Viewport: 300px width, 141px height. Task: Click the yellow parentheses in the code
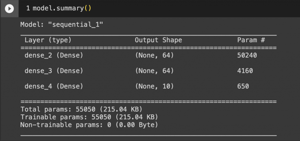pos(88,8)
